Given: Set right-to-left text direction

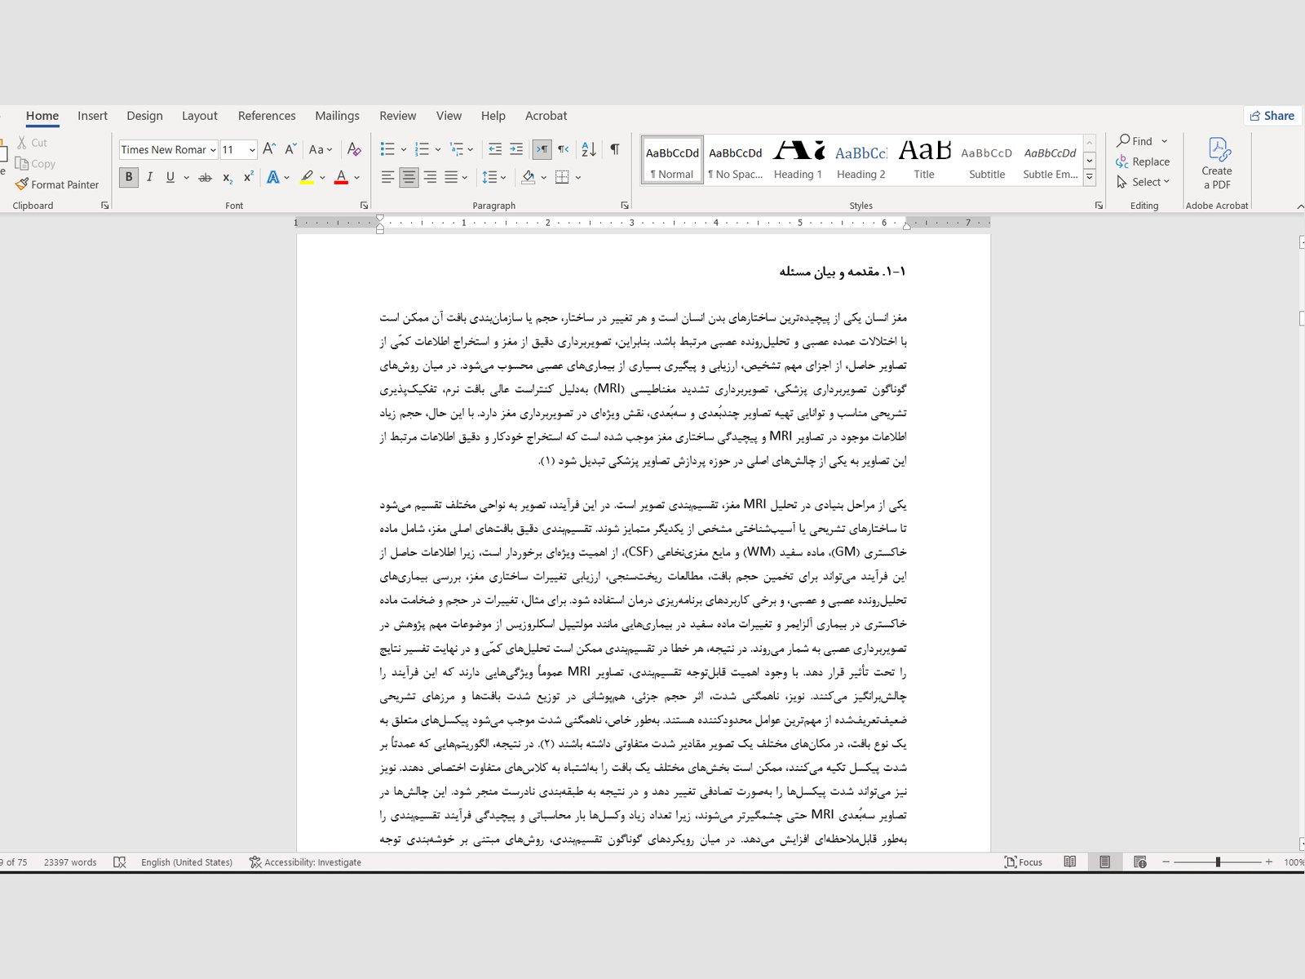Looking at the screenshot, I should [x=563, y=149].
